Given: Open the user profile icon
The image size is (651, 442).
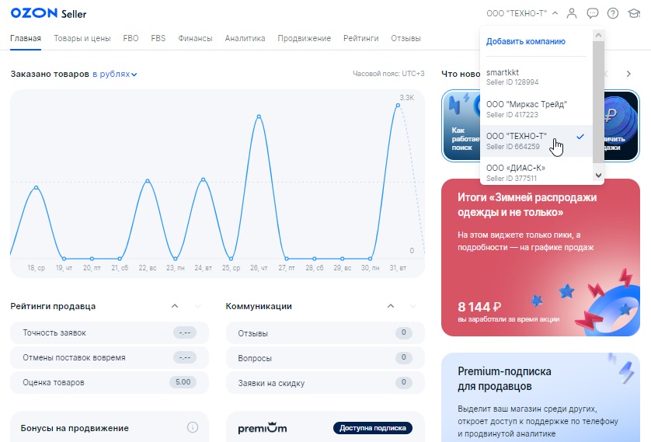Looking at the screenshot, I should 572,13.
